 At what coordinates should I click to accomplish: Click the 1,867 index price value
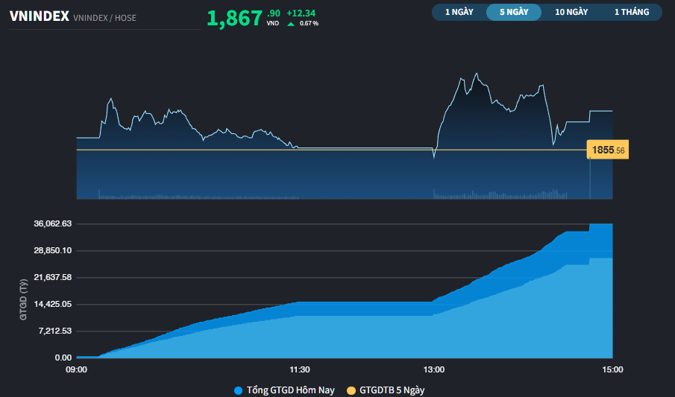pos(234,19)
